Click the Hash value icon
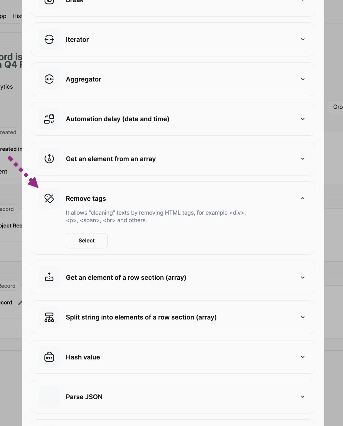 [x=49, y=357]
